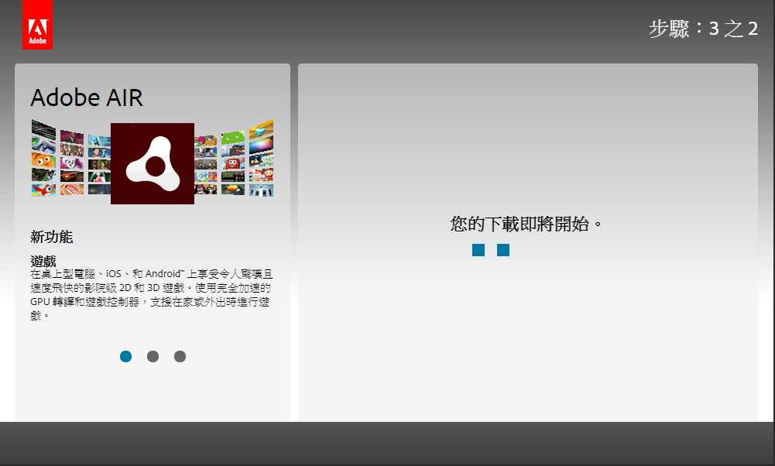This screenshot has height=466, width=775.
Task: Click the green Android robot thumbnail
Action: pos(233,138)
